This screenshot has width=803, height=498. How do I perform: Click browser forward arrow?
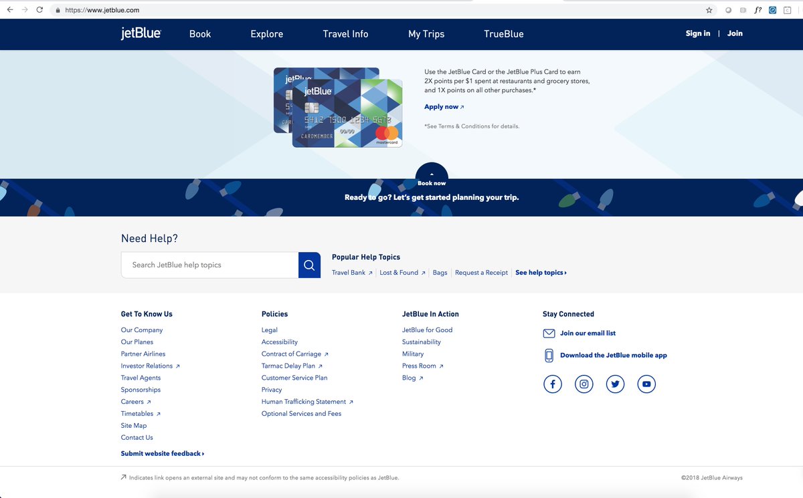(25, 10)
